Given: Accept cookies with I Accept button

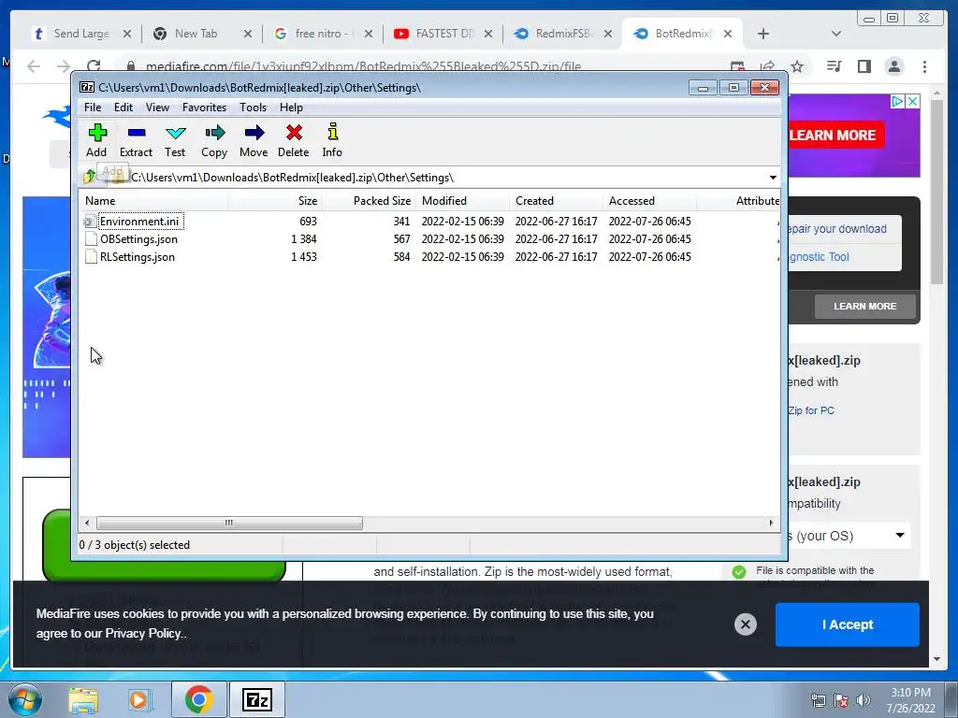Looking at the screenshot, I should (848, 625).
